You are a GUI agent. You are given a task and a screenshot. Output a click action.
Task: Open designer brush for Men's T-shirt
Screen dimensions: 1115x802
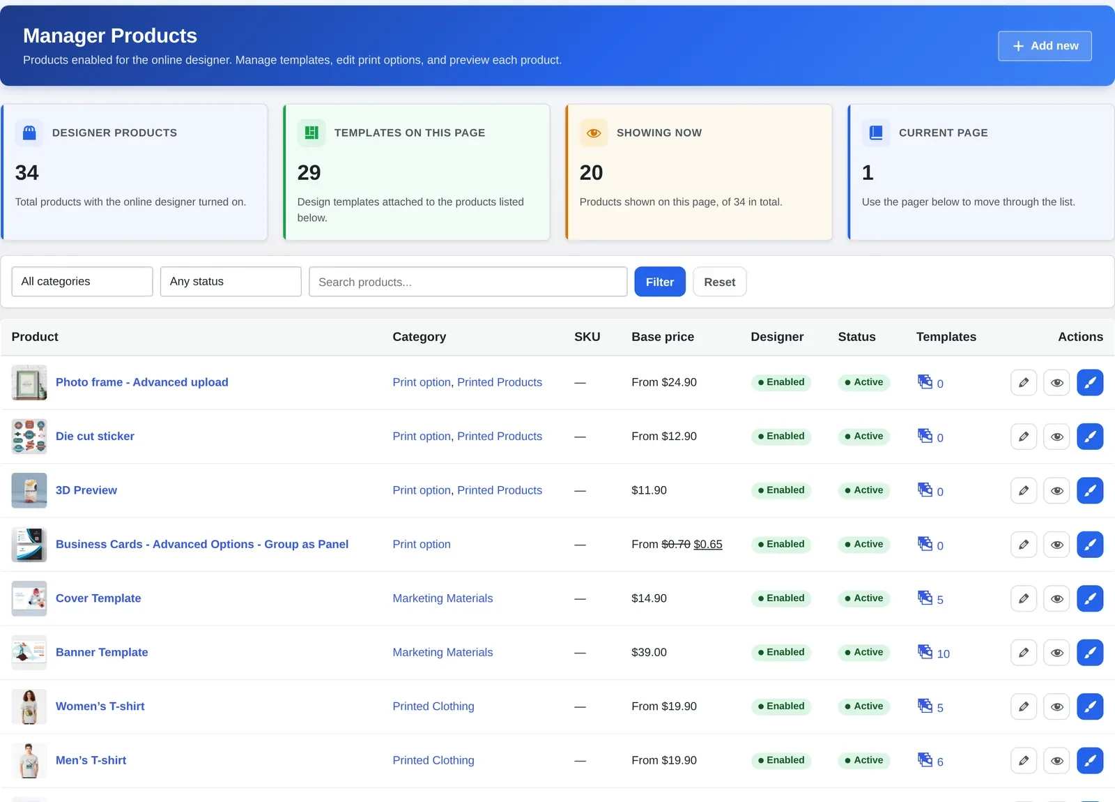coord(1090,761)
